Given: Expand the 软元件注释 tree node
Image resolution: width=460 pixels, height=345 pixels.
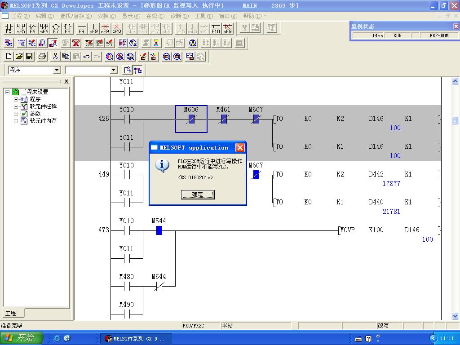Looking at the screenshot, I should tap(16, 106).
